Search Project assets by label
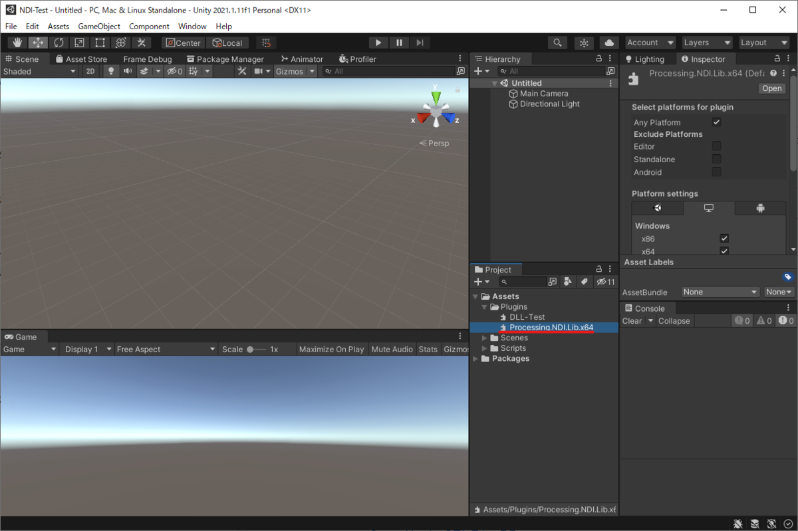798x531 pixels. click(x=584, y=282)
